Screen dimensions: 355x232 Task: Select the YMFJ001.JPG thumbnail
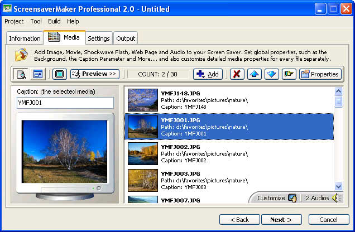point(143,127)
